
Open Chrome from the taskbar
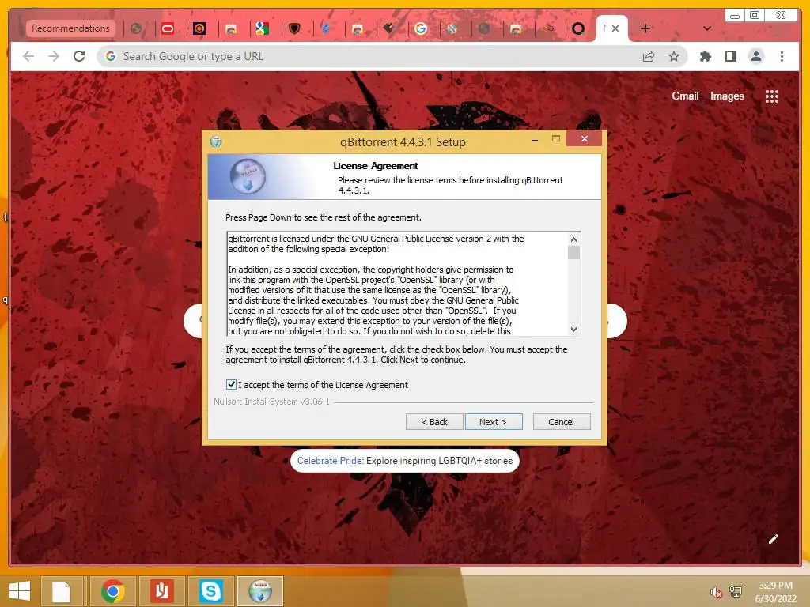[112, 591]
